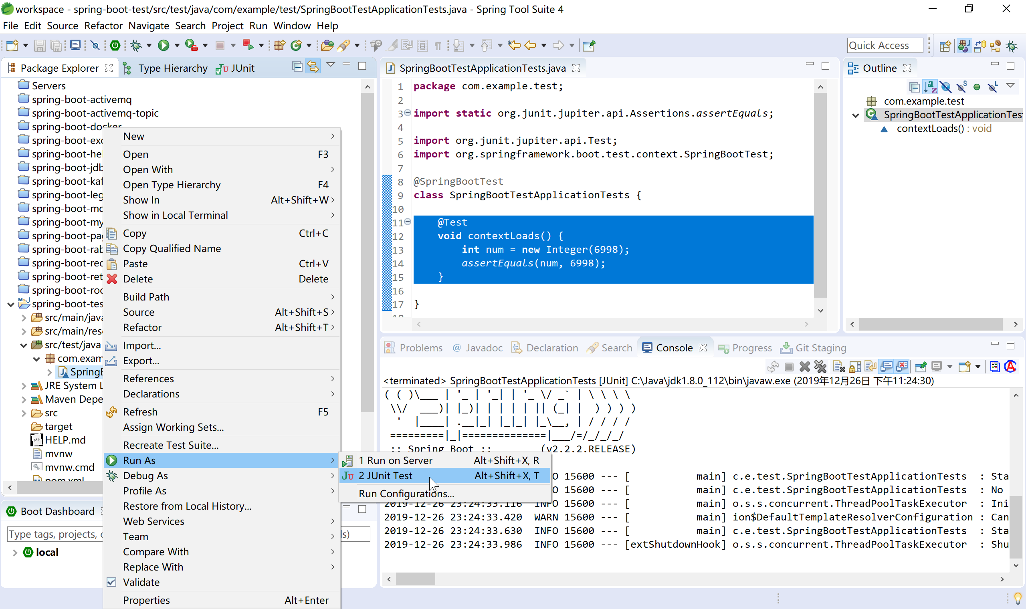The image size is (1026, 609).
Task: Toggle Pin Console green pushpin icon
Action: tap(921, 367)
